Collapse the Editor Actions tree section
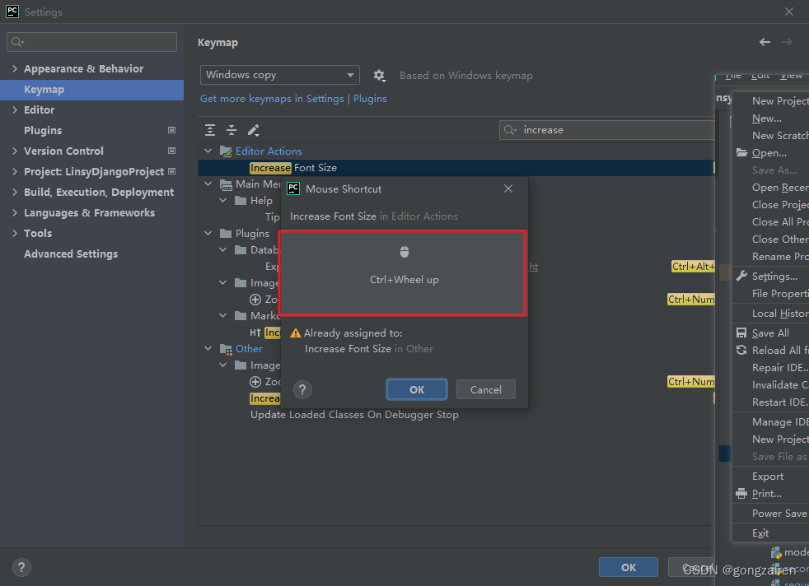 pyautogui.click(x=208, y=151)
